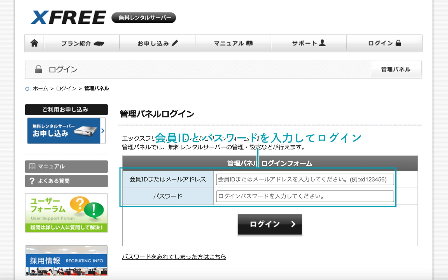This screenshot has width=448, height=280.
Task: Open the sidebar マニュアル button
Action: point(66,166)
